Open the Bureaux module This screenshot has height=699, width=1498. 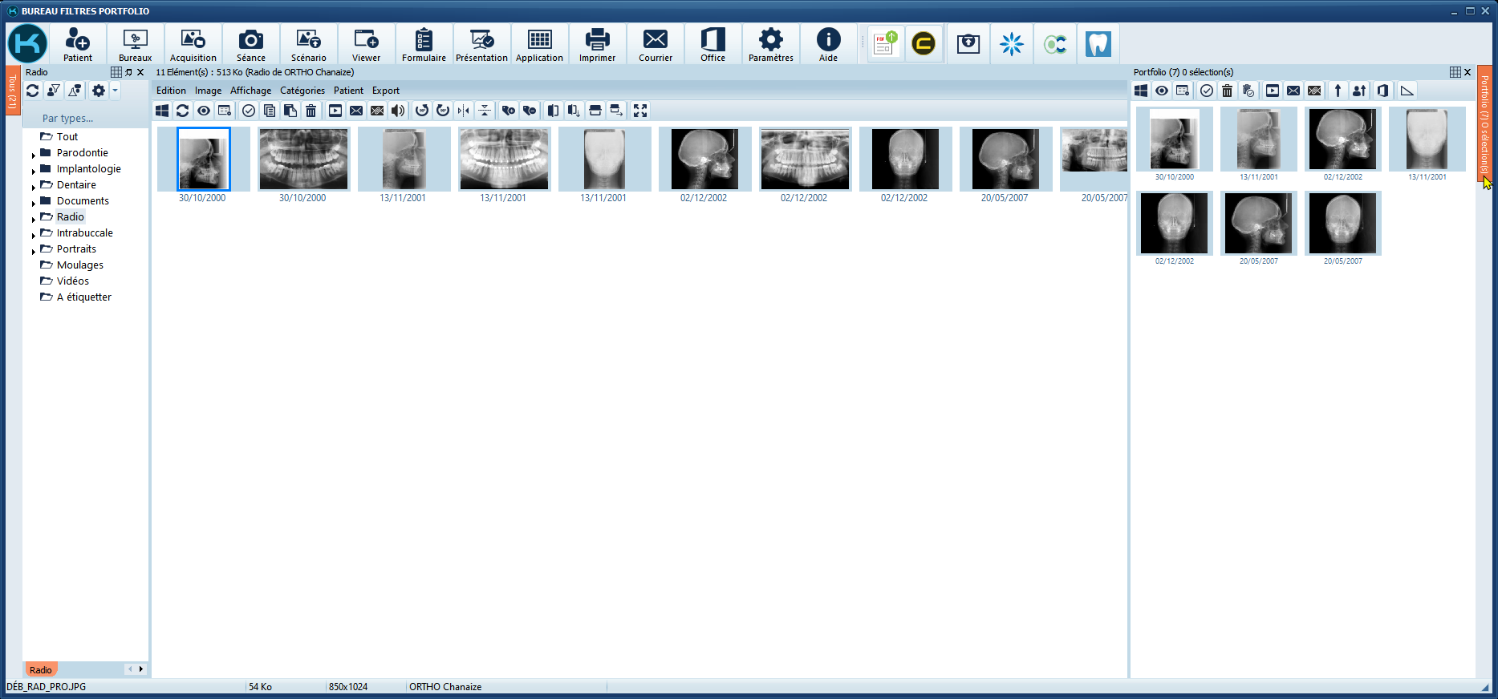tap(135, 44)
